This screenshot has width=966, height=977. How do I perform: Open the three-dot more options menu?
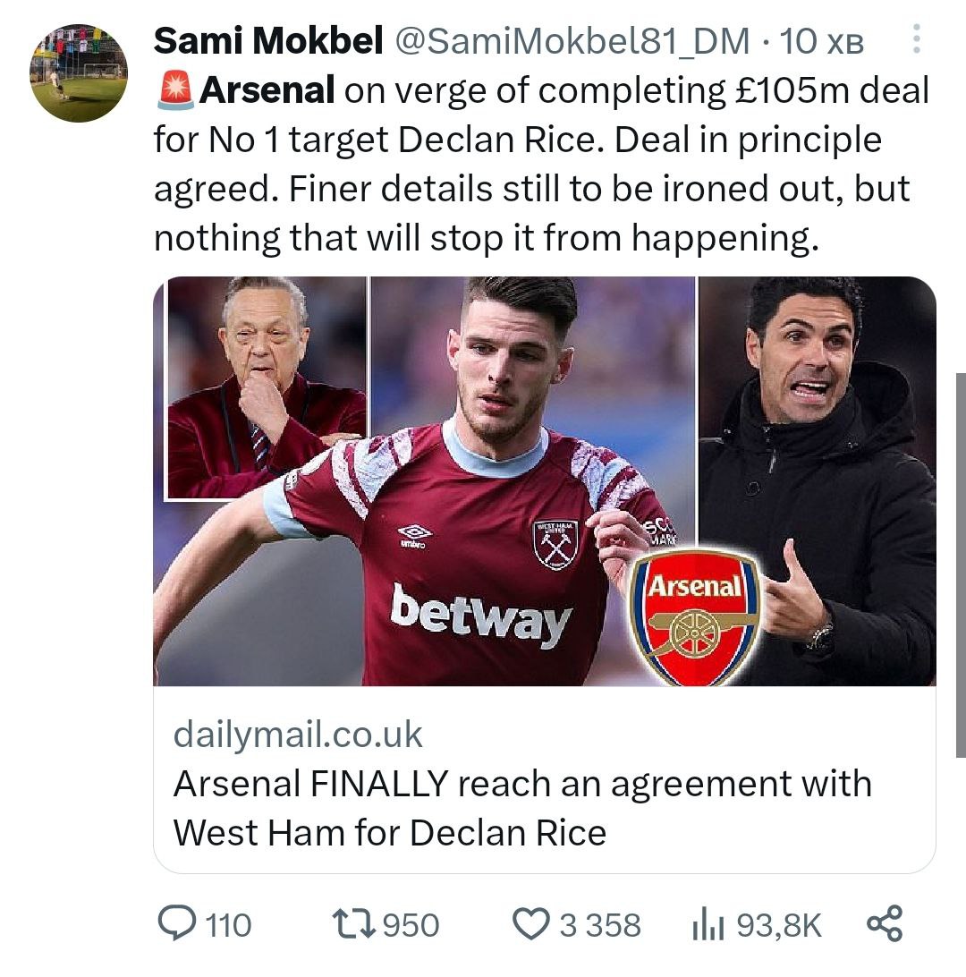(x=917, y=40)
